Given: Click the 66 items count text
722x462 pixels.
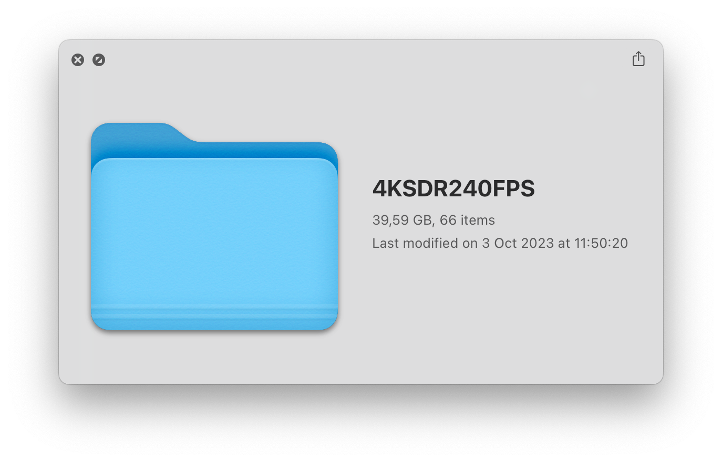Looking at the screenshot, I should click(x=467, y=220).
